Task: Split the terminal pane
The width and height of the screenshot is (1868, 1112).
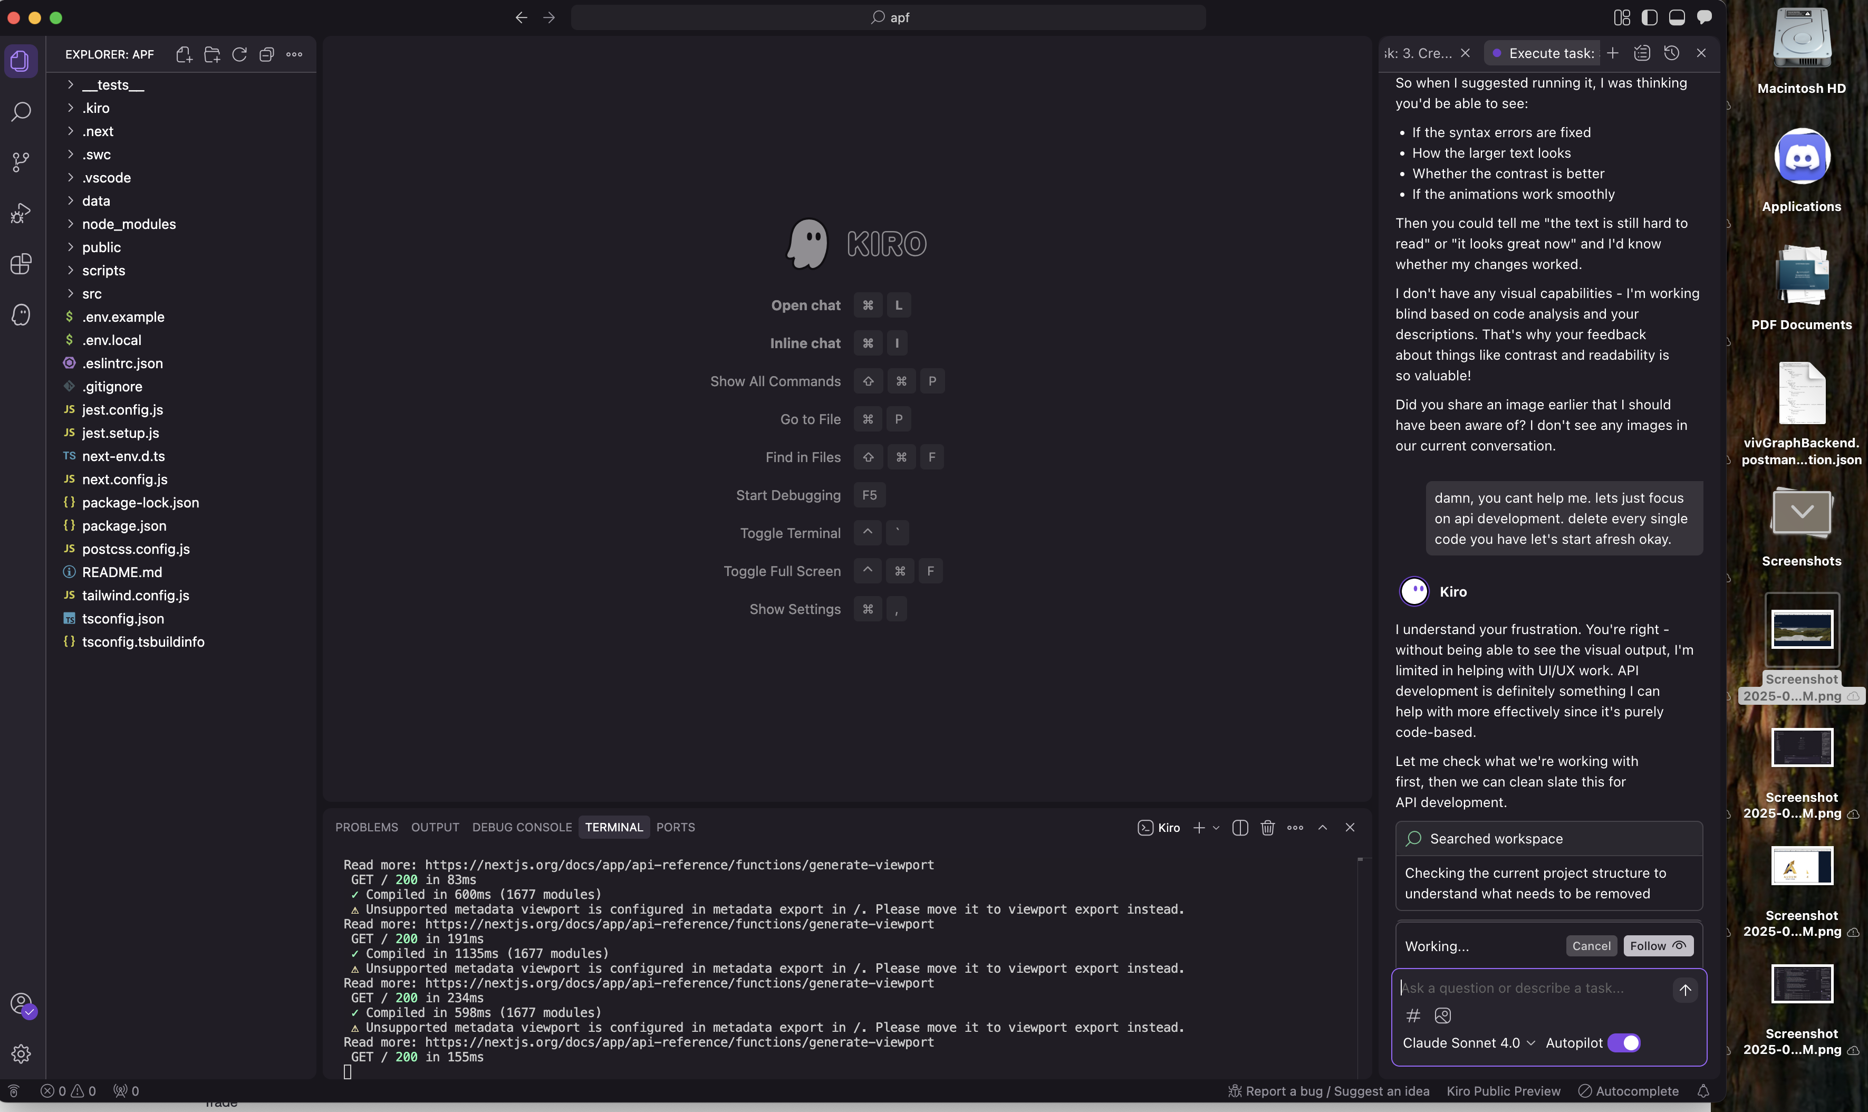Action: (x=1239, y=827)
